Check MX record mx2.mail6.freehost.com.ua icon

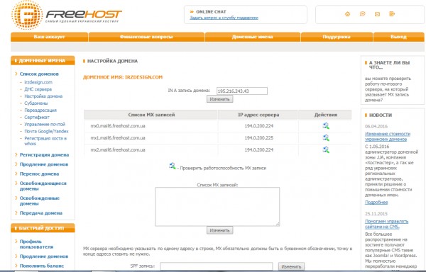[x=326, y=149]
